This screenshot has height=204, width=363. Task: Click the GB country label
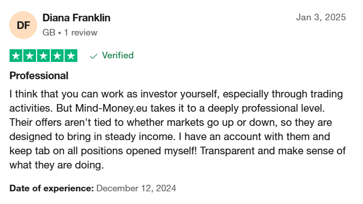click(49, 32)
